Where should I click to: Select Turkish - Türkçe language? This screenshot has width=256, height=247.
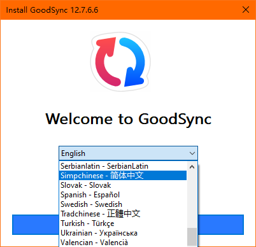123,223
